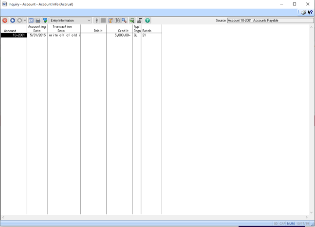Click the vertical scrollbar up arrow
The height and width of the screenshot is (227, 315).
pos(312,27)
